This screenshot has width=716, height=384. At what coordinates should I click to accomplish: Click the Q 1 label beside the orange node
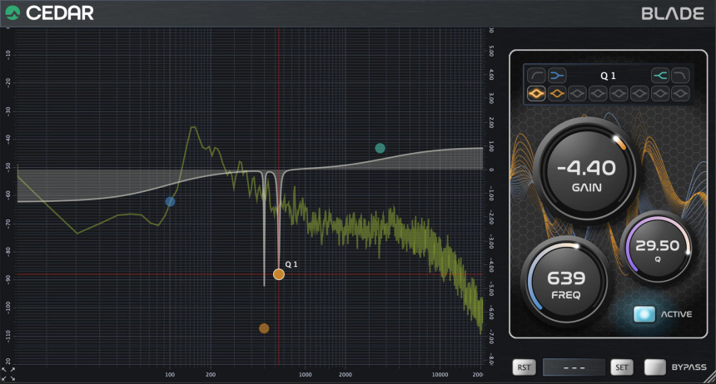coord(291,264)
